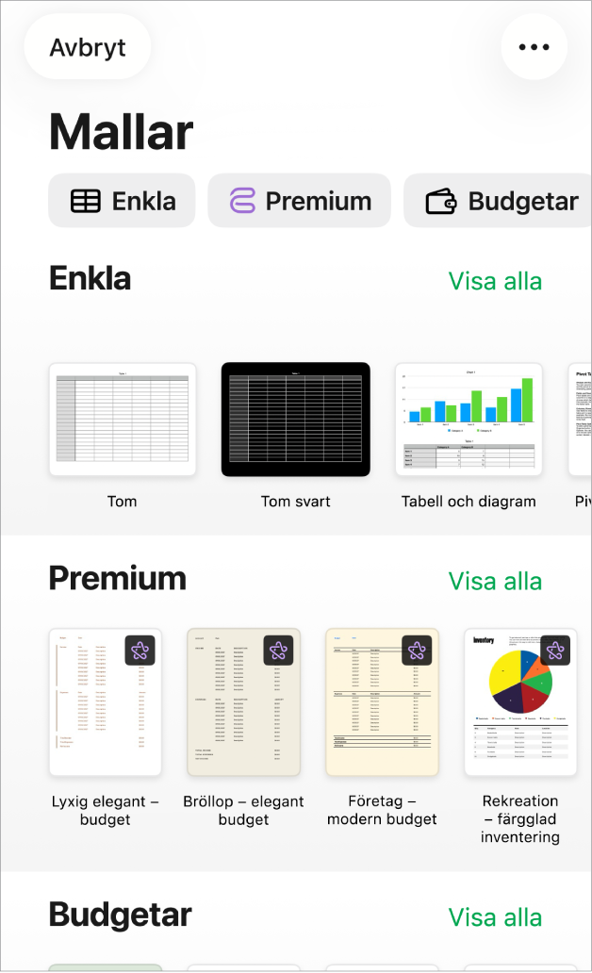Show all templates in Budgetar section
Screen dimensions: 592x973
[495, 917]
